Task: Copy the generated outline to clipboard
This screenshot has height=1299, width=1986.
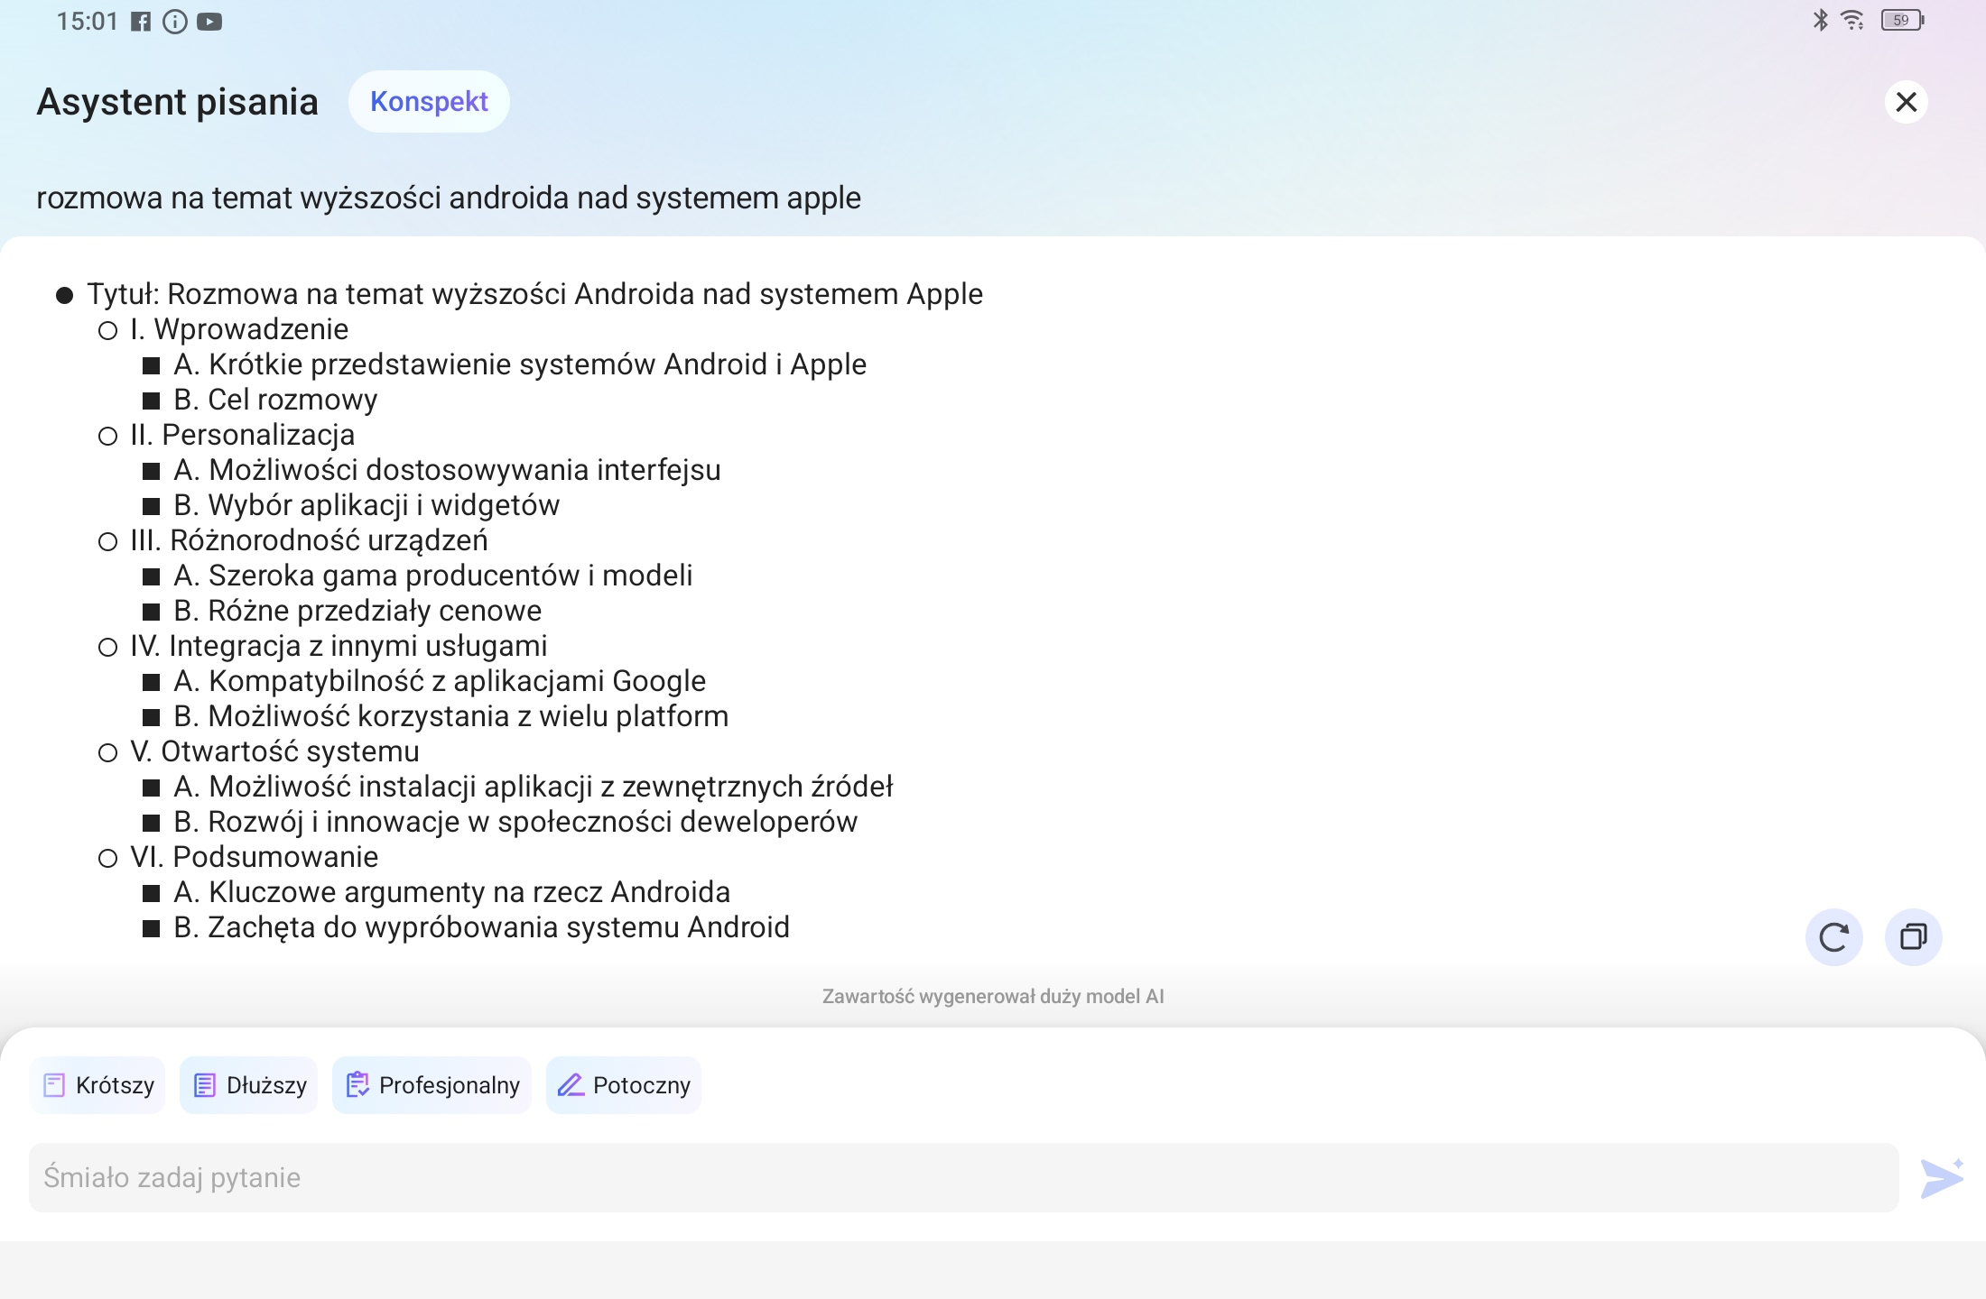Action: point(1913,937)
